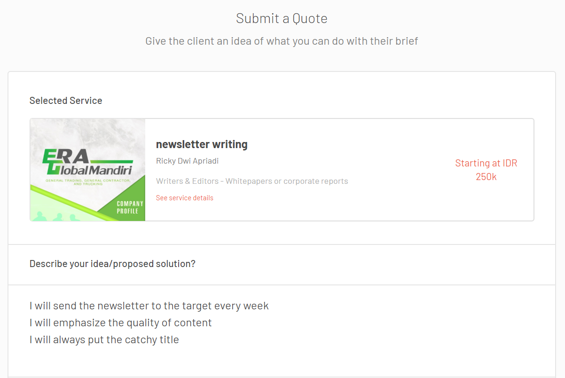Click the subtitle about the client's brief
Screen dimensions: 565x378
(x=282, y=41)
